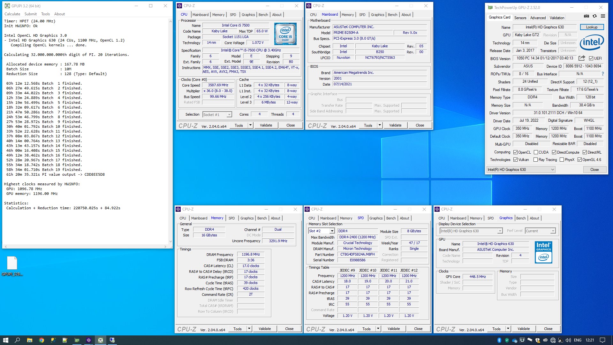613x345 pixels.
Task: Expand Tools dropdown arrow in CPU-Z Mainboard window
Action: 380,125
